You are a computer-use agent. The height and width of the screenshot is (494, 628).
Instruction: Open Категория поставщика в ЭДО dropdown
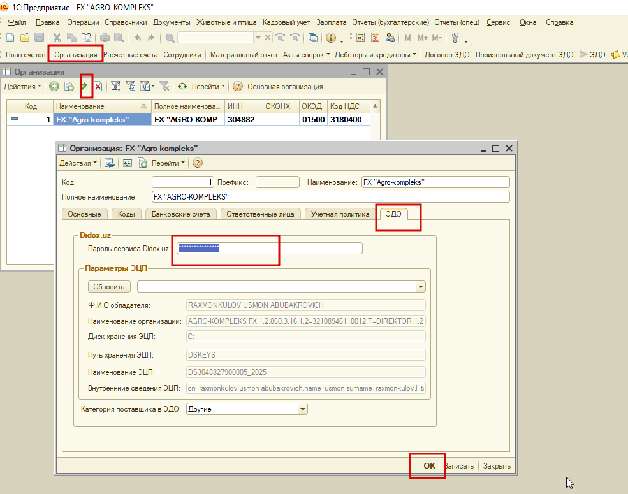pos(303,409)
